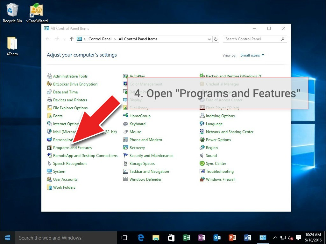The height and width of the screenshot is (244, 326).
Task: Click the Windows Defender icon
Action: (125, 180)
